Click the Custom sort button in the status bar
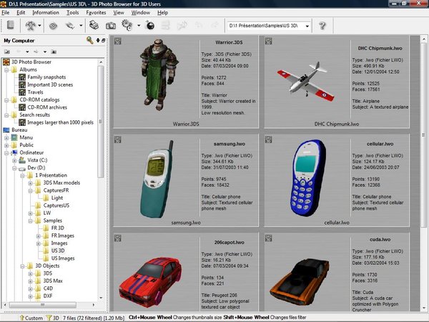The height and width of the screenshot is (322, 429). (31, 318)
